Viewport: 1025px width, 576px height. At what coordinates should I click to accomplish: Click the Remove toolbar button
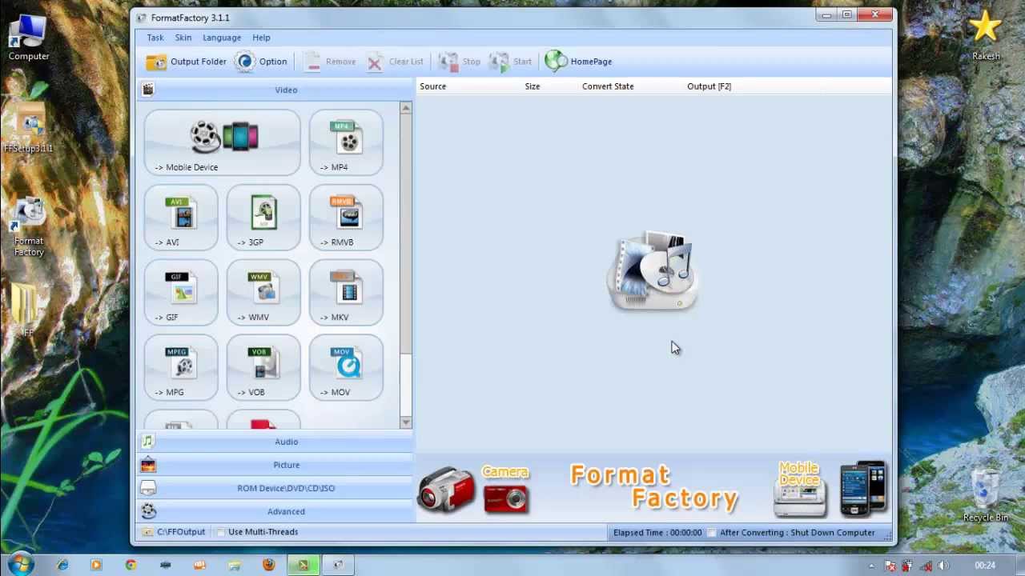(330, 62)
